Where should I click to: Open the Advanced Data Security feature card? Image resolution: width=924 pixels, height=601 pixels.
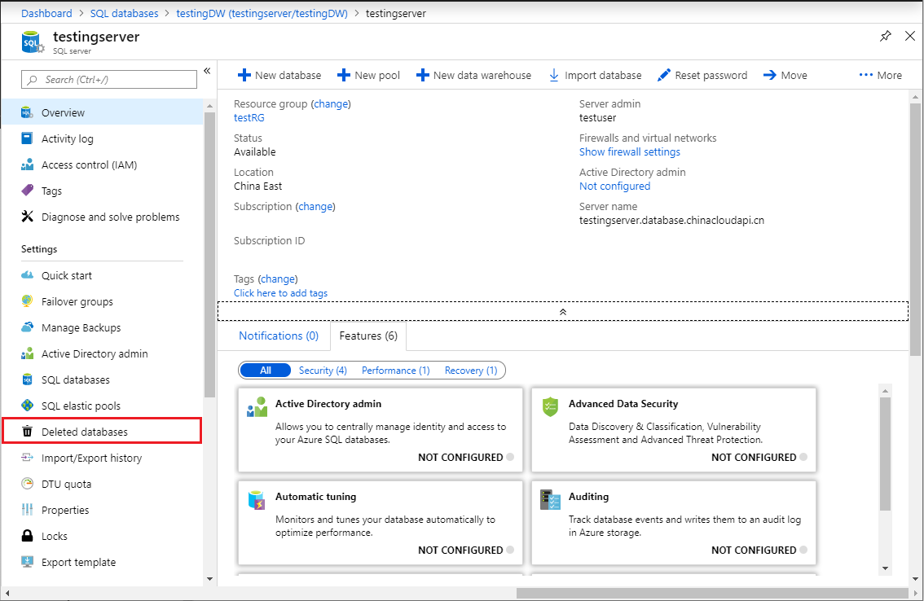674,429
